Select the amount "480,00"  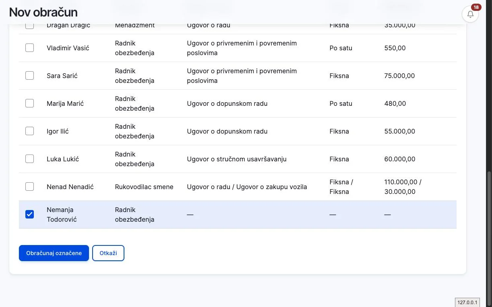[x=395, y=103]
